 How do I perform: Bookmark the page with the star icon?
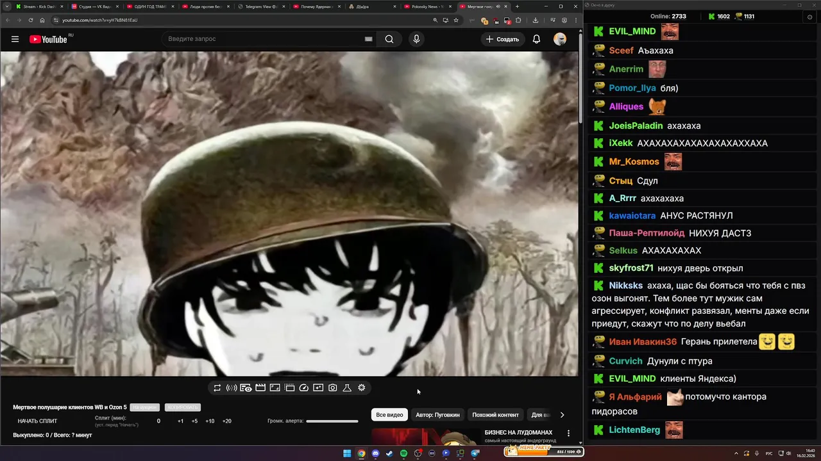(x=456, y=20)
